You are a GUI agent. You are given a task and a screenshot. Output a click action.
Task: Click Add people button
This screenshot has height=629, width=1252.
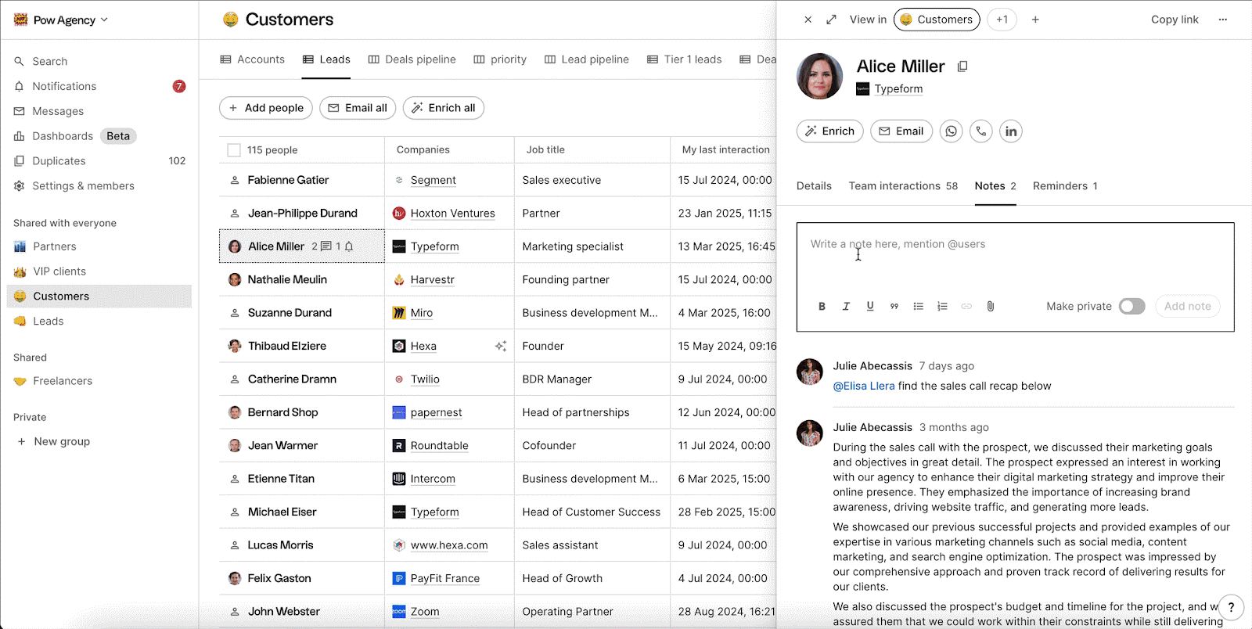pos(266,108)
